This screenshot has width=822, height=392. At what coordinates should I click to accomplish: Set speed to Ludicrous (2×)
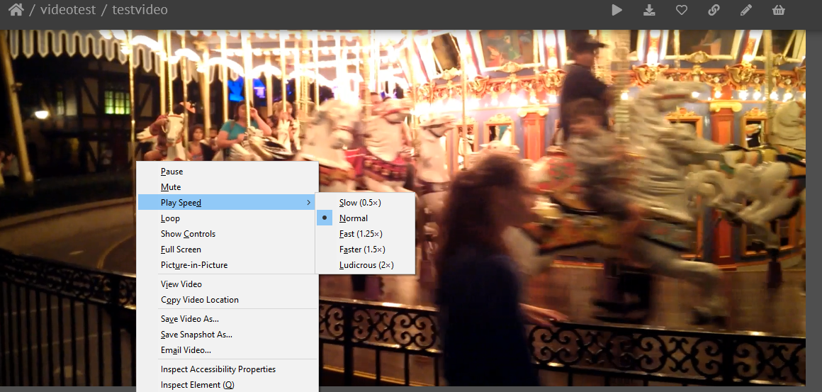[x=365, y=265]
